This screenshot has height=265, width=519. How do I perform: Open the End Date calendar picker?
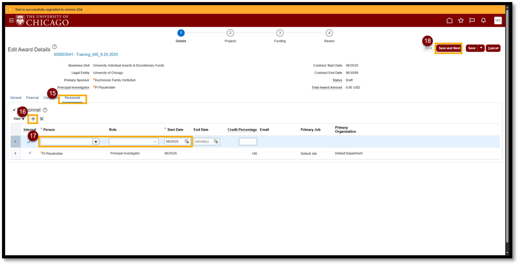point(216,142)
